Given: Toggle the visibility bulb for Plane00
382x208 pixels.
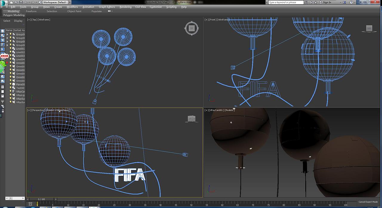Looking at the screenshot, I should 10,85.
